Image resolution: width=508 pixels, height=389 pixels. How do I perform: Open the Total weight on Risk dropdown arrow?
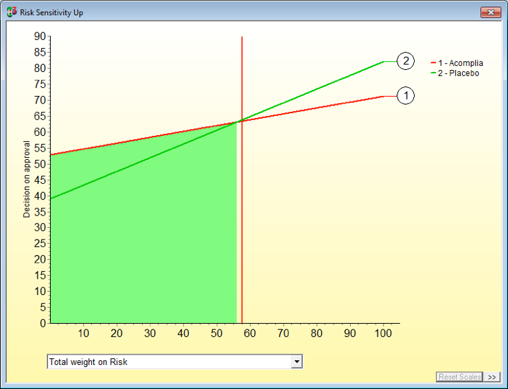coord(297,362)
